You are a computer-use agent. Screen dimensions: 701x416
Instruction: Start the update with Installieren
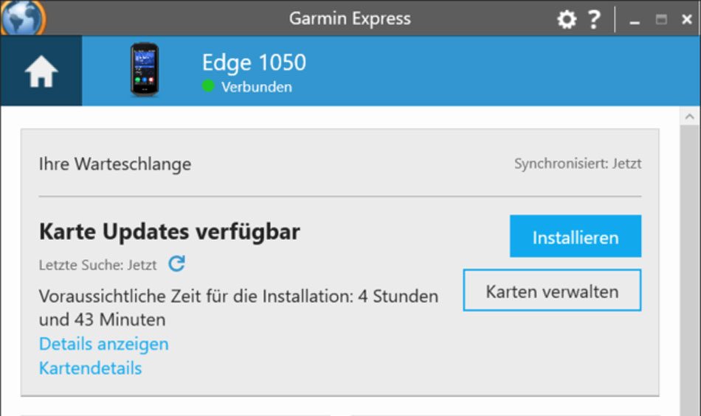pos(576,236)
